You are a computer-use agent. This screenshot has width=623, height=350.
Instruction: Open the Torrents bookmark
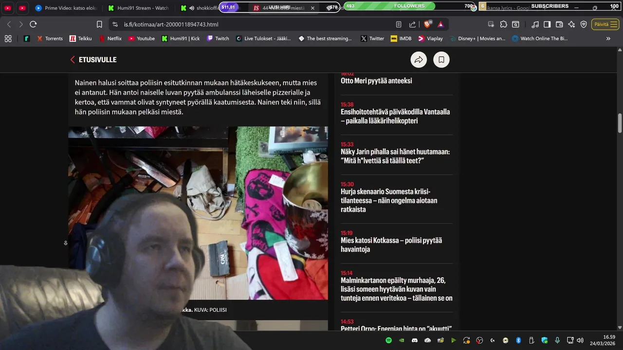coord(50,38)
